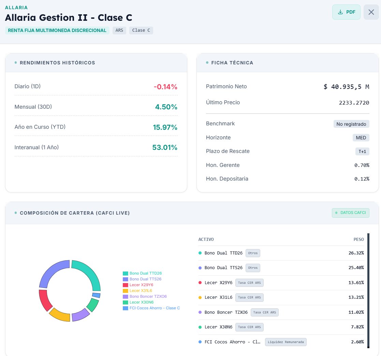Click the 13.61% weight value

pos(356,283)
